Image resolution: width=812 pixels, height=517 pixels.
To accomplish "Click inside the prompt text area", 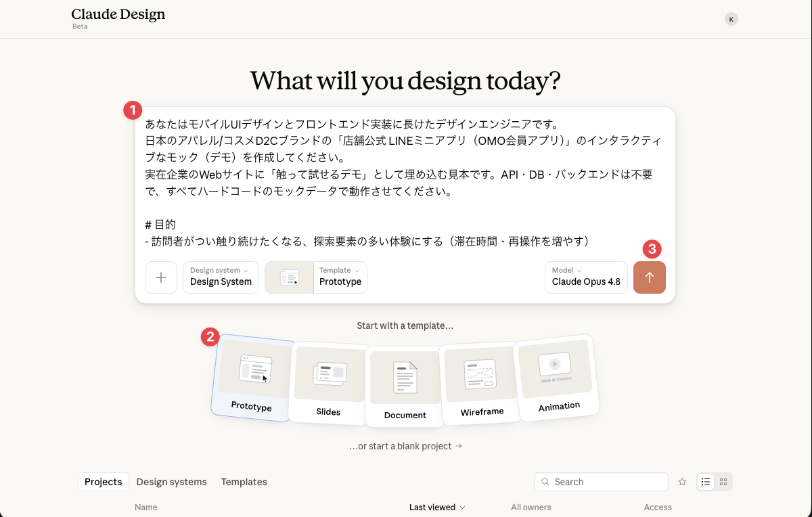I will point(405,183).
